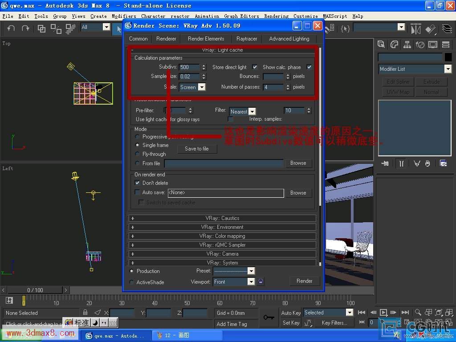The image size is (456, 342).
Task: Toggle Show calc. phase checkbox
Action: [x=309, y=67]
